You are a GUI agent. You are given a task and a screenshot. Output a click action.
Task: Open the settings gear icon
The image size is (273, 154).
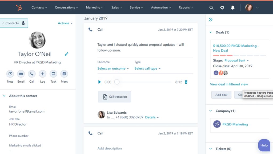click(222, 7)
